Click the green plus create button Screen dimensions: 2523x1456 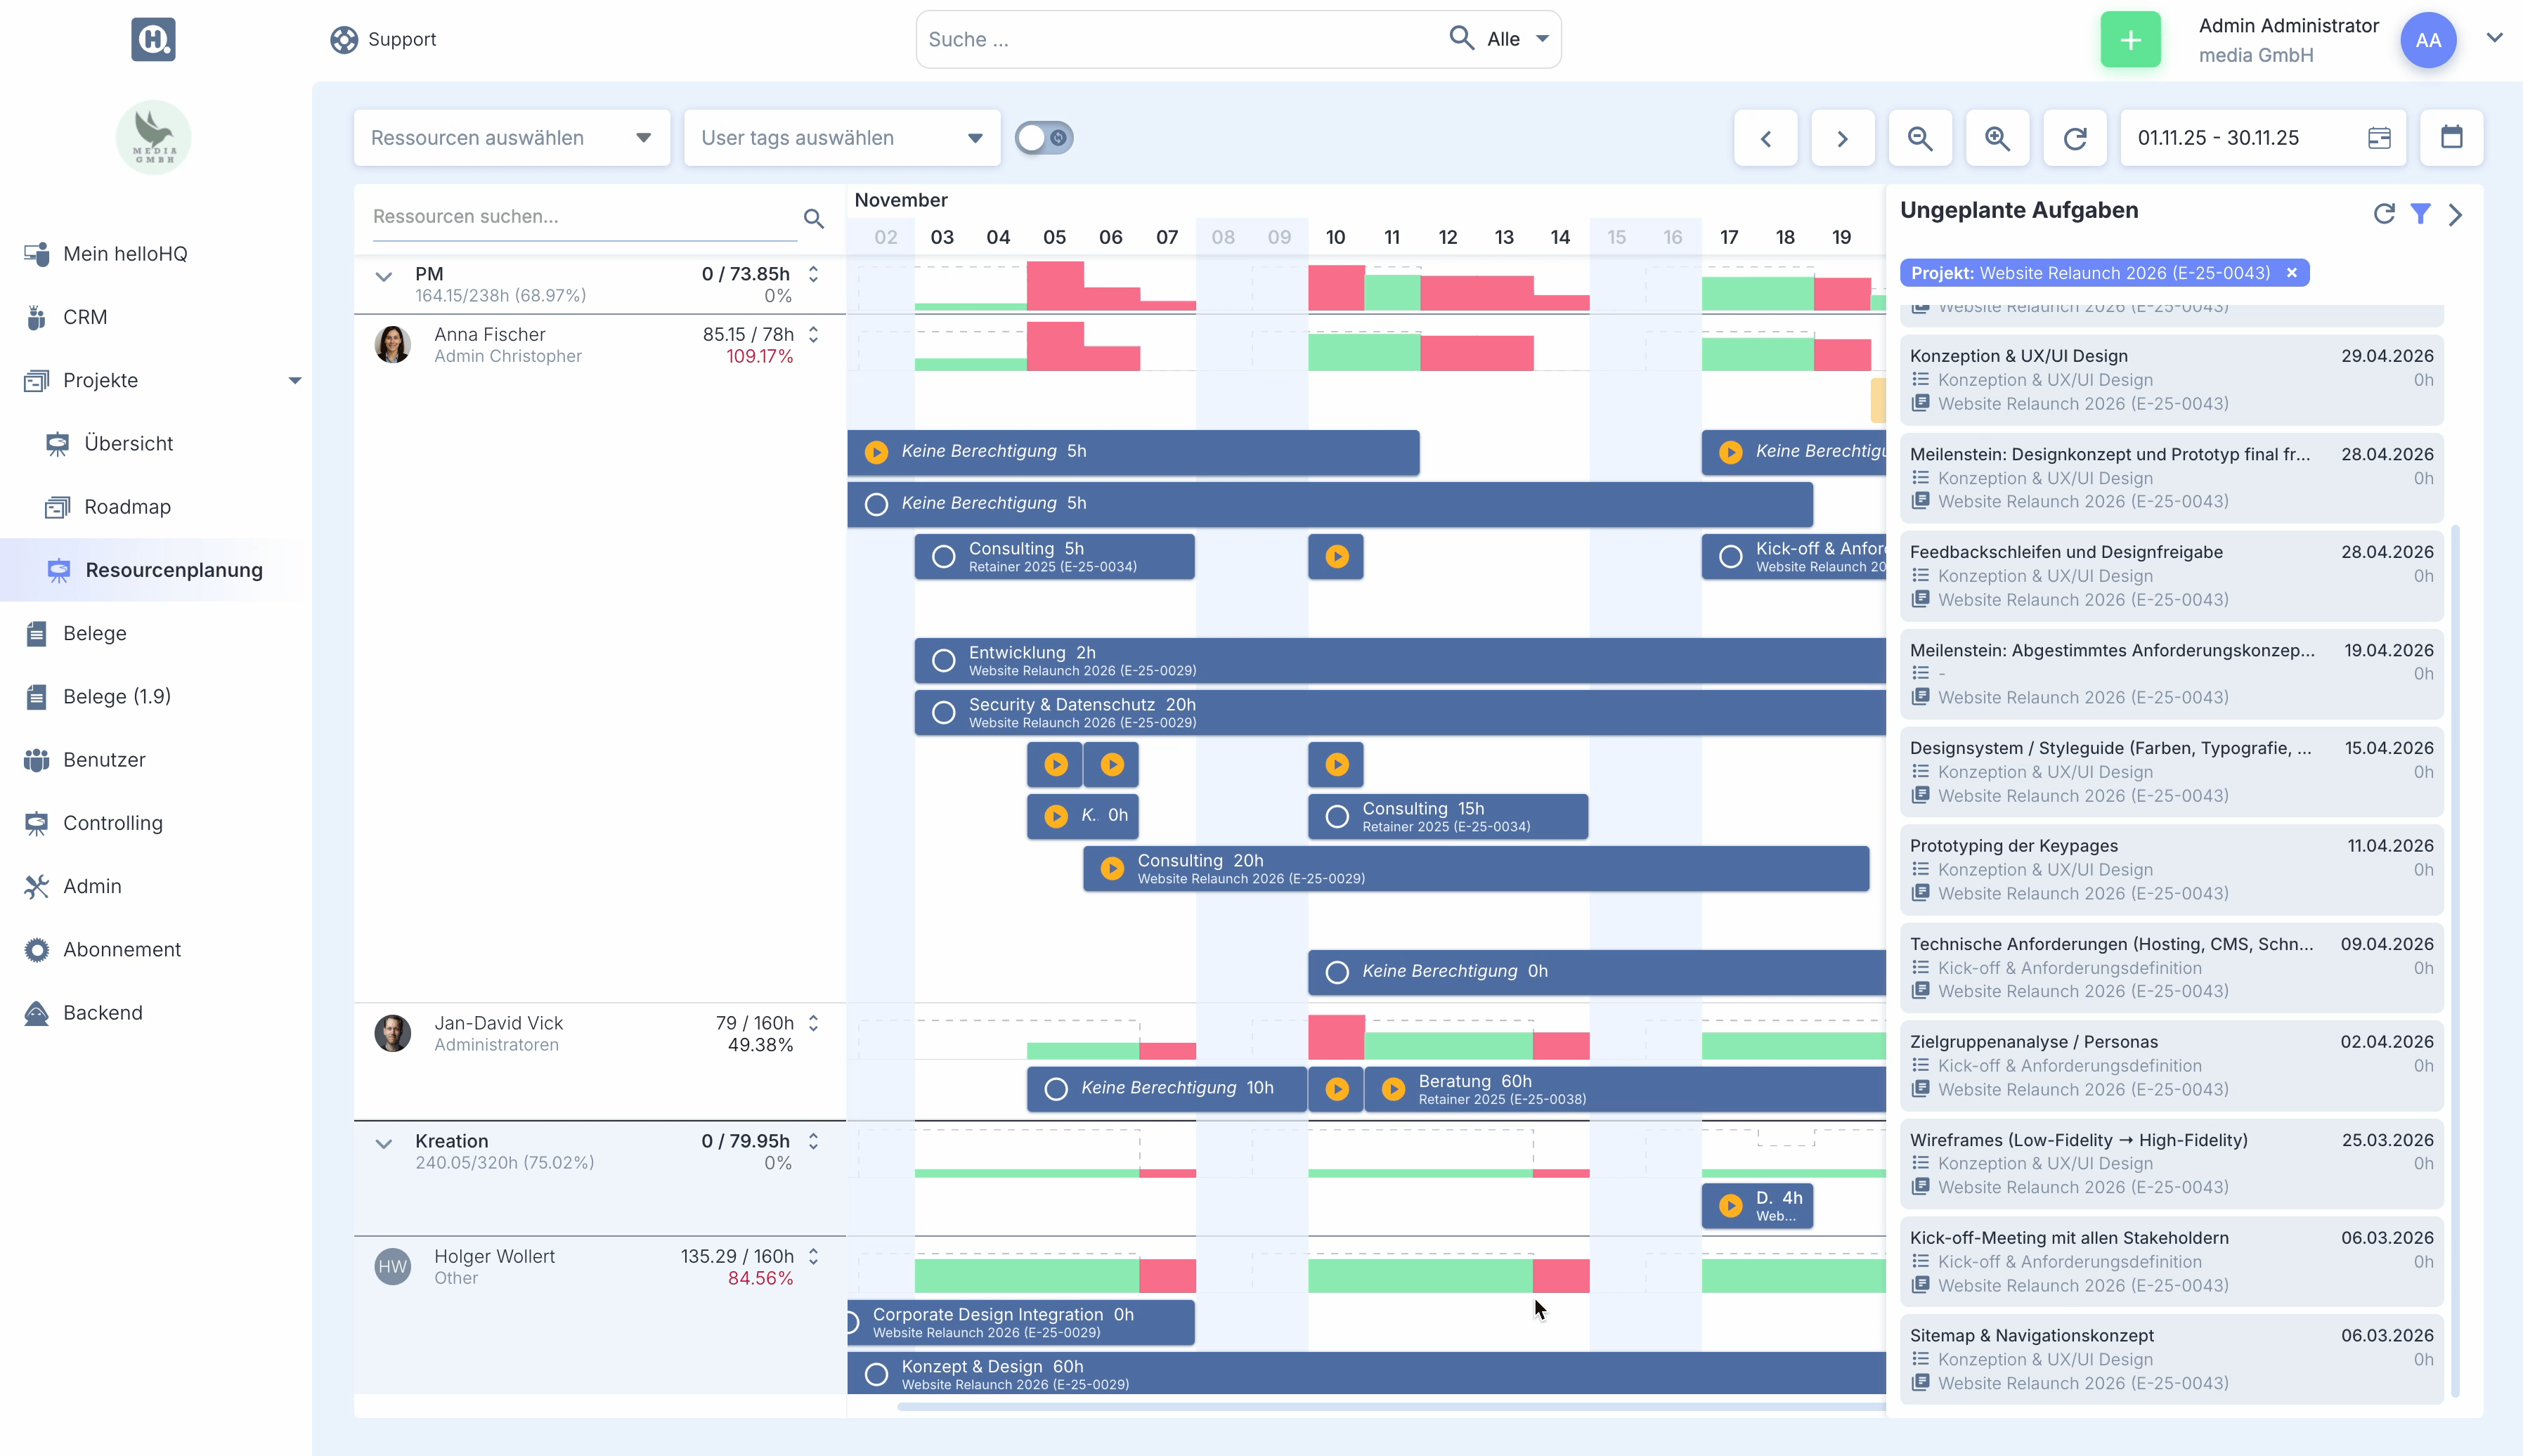tap(2130, 40)
